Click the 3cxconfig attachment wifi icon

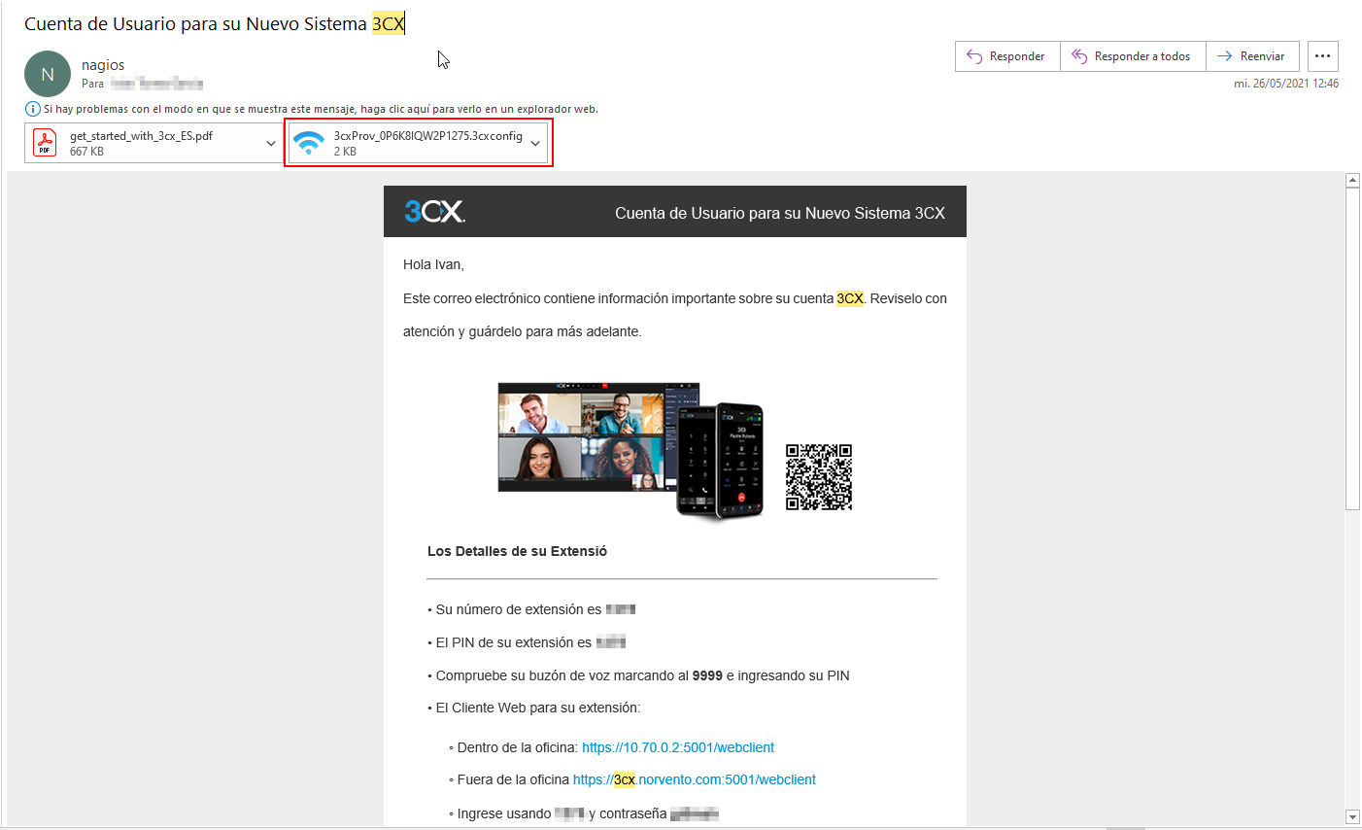click(x=309, y=143)
